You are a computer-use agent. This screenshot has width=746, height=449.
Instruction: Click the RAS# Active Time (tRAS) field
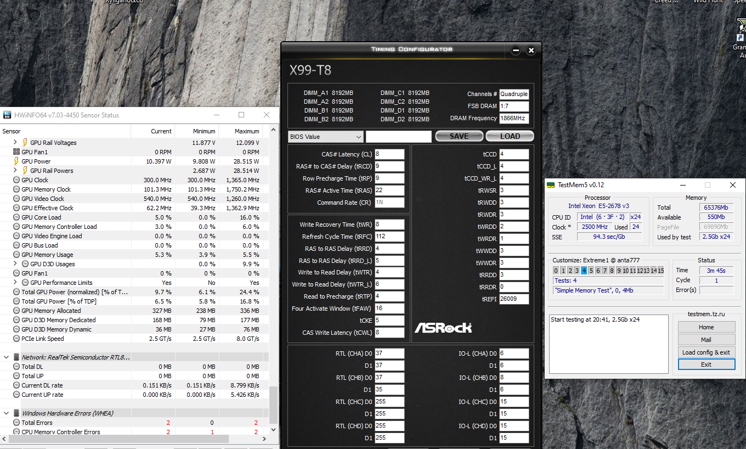tap(389, 190)
